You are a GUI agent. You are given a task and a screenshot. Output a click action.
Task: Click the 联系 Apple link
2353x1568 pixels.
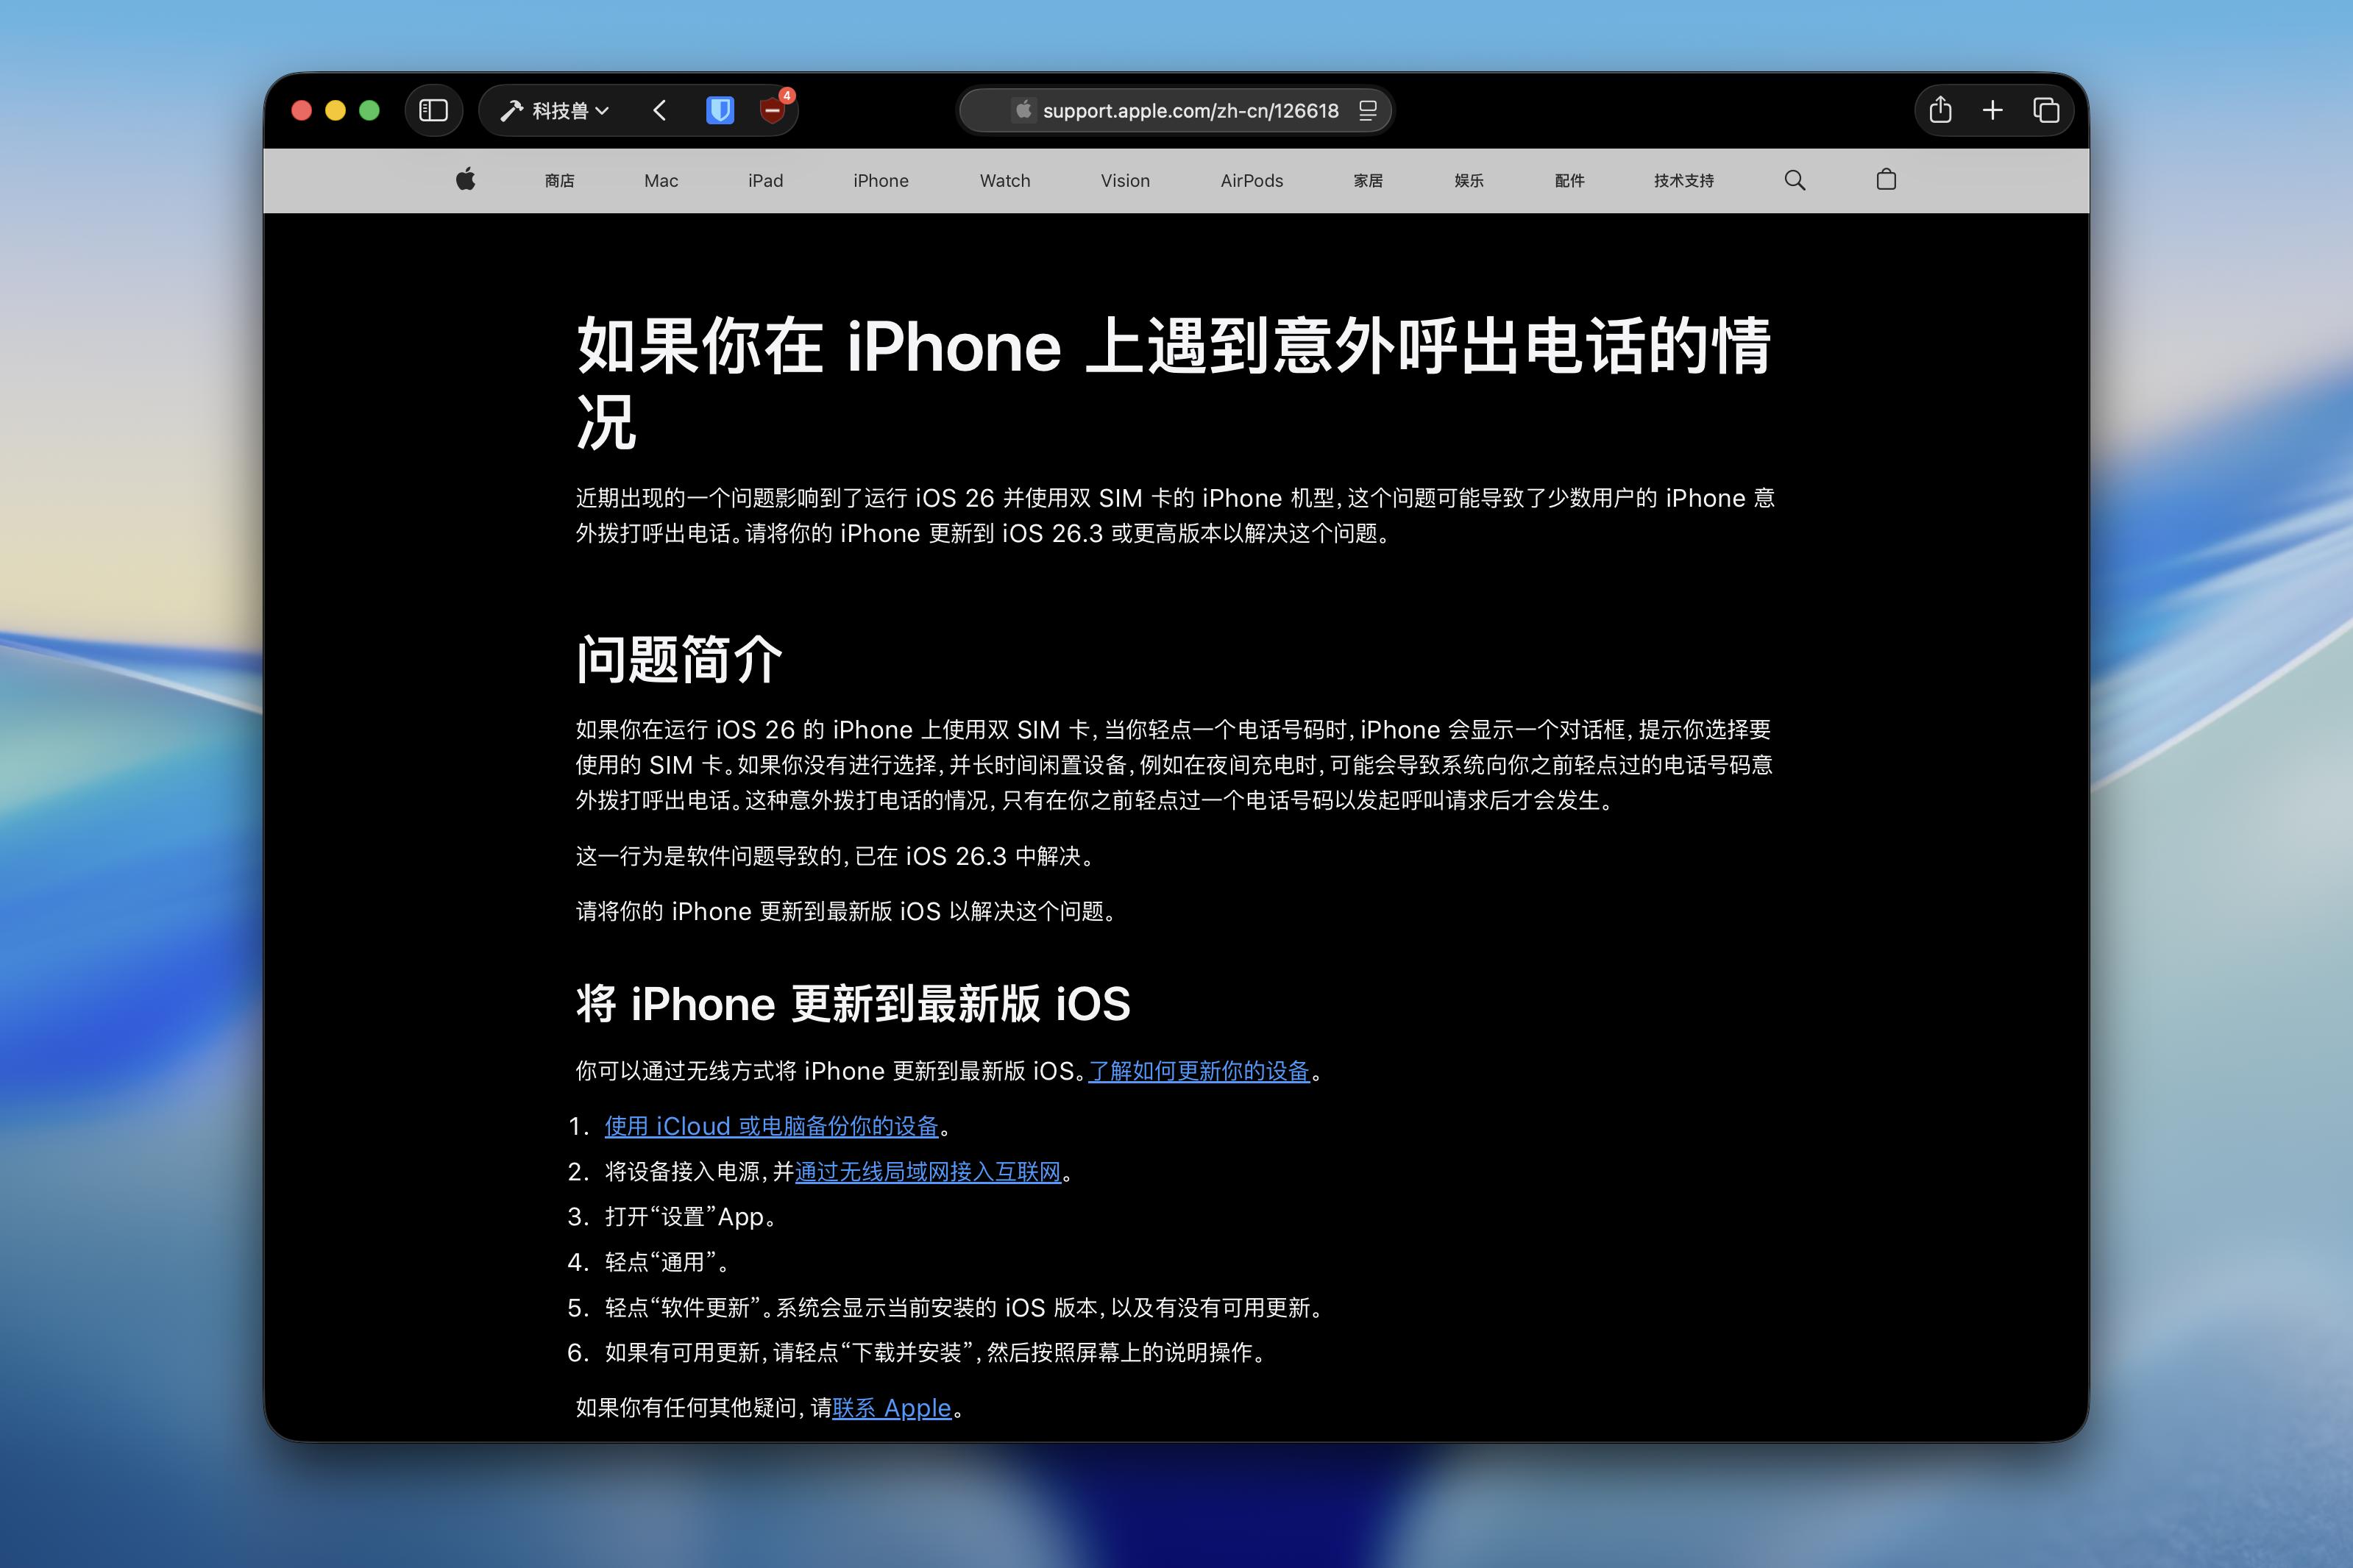tap(891, 1408)
